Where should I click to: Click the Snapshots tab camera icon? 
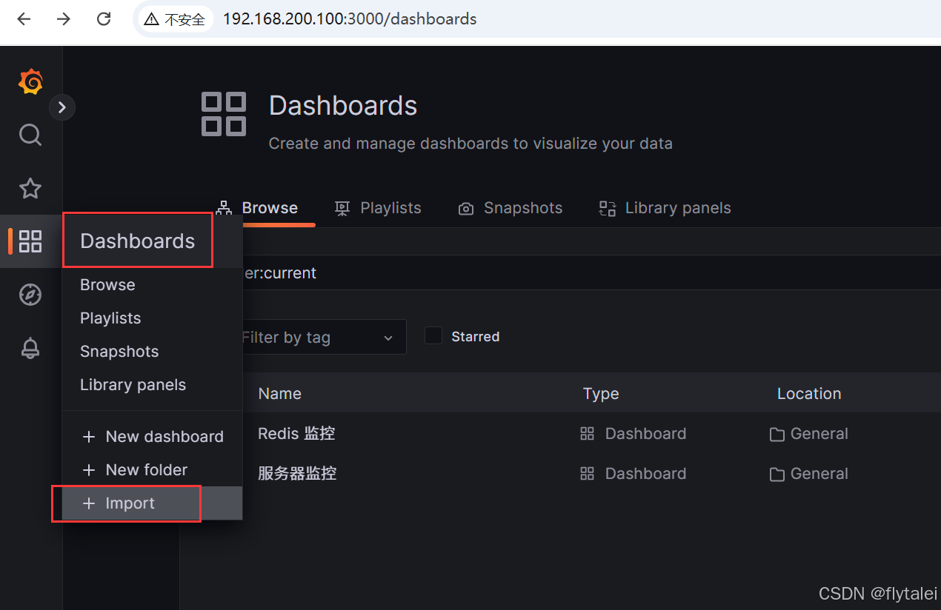pyautogui.click(x=466, y=209)
